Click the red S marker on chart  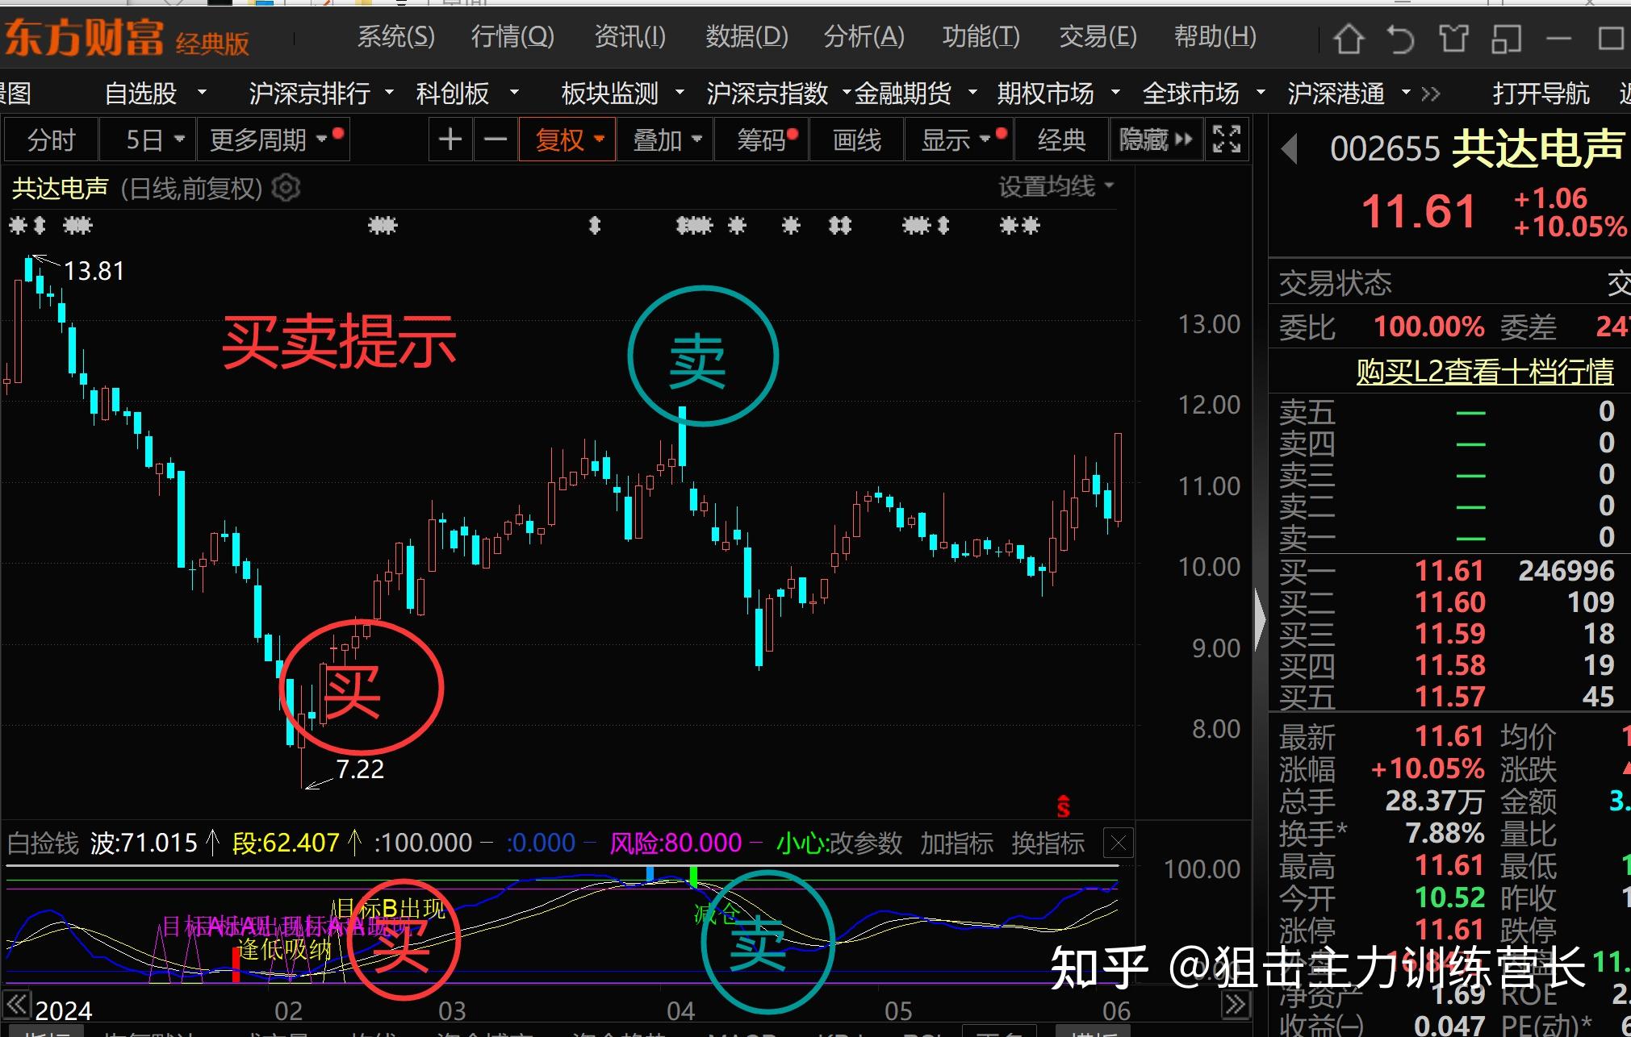point(1064,806)
